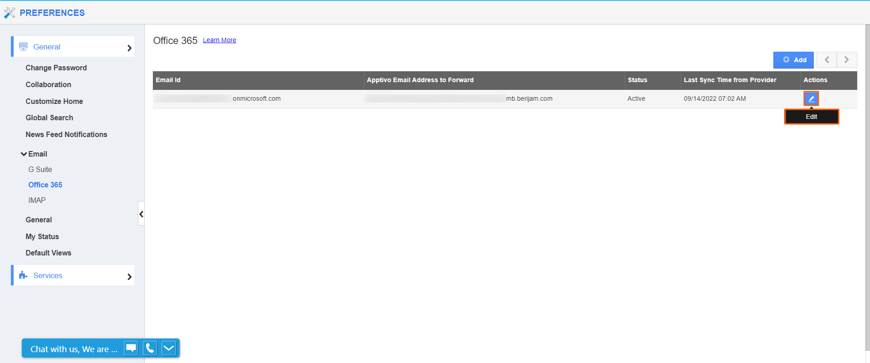
Task: Open My Status preferences
Action: point(43,236)
